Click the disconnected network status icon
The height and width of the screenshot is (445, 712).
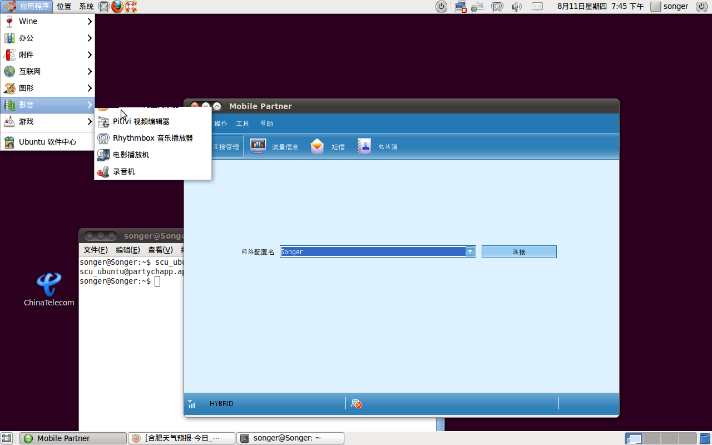coord(357,404)
